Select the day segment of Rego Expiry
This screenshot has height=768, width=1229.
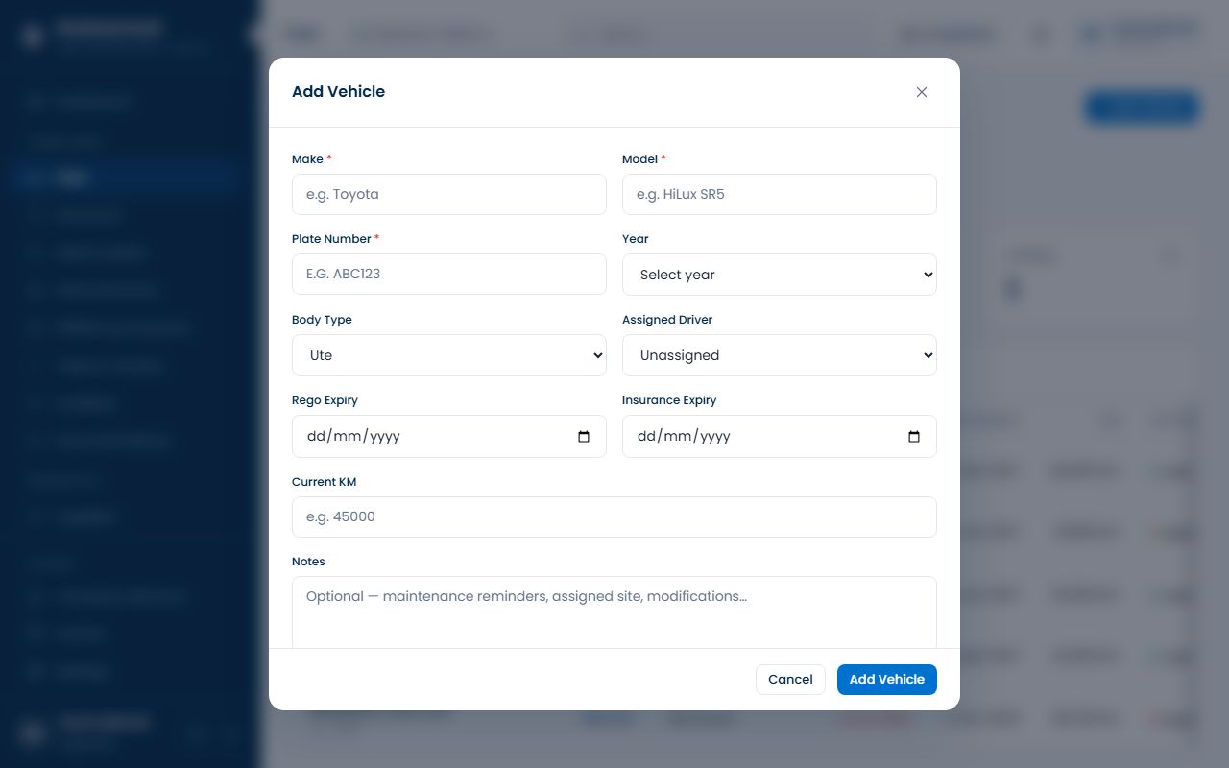pyautogui.click(x=317, y=436)
